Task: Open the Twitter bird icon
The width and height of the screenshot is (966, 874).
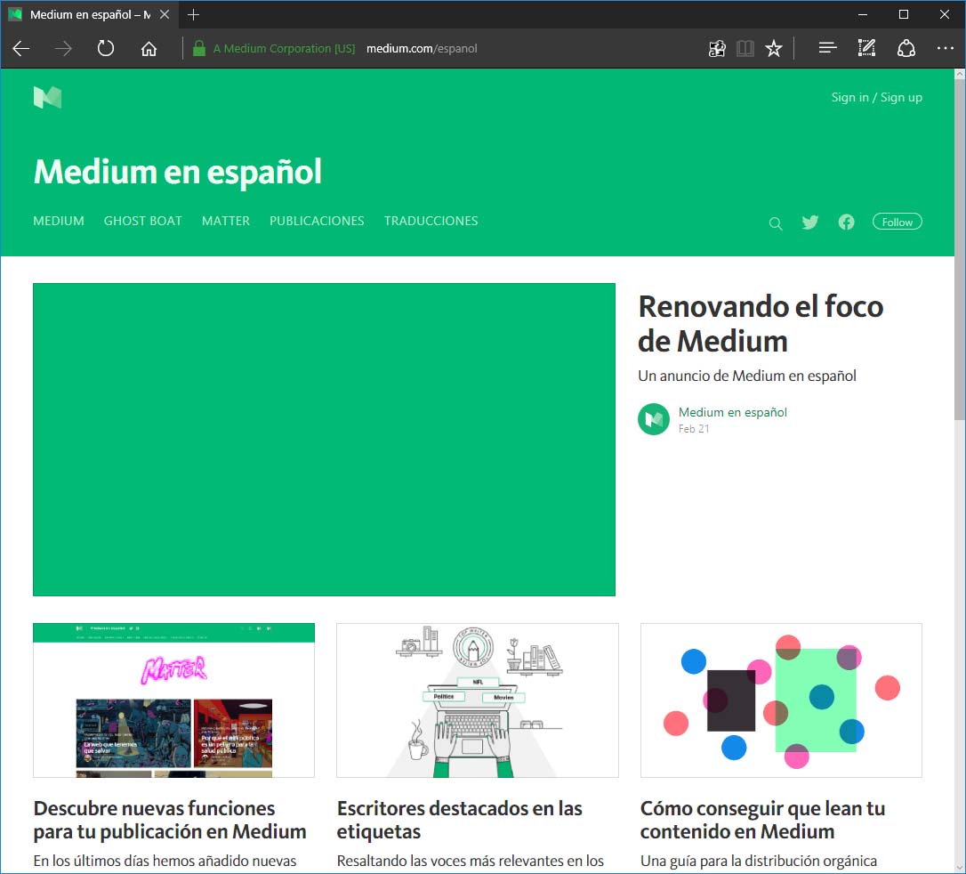Action: (810, 222)
